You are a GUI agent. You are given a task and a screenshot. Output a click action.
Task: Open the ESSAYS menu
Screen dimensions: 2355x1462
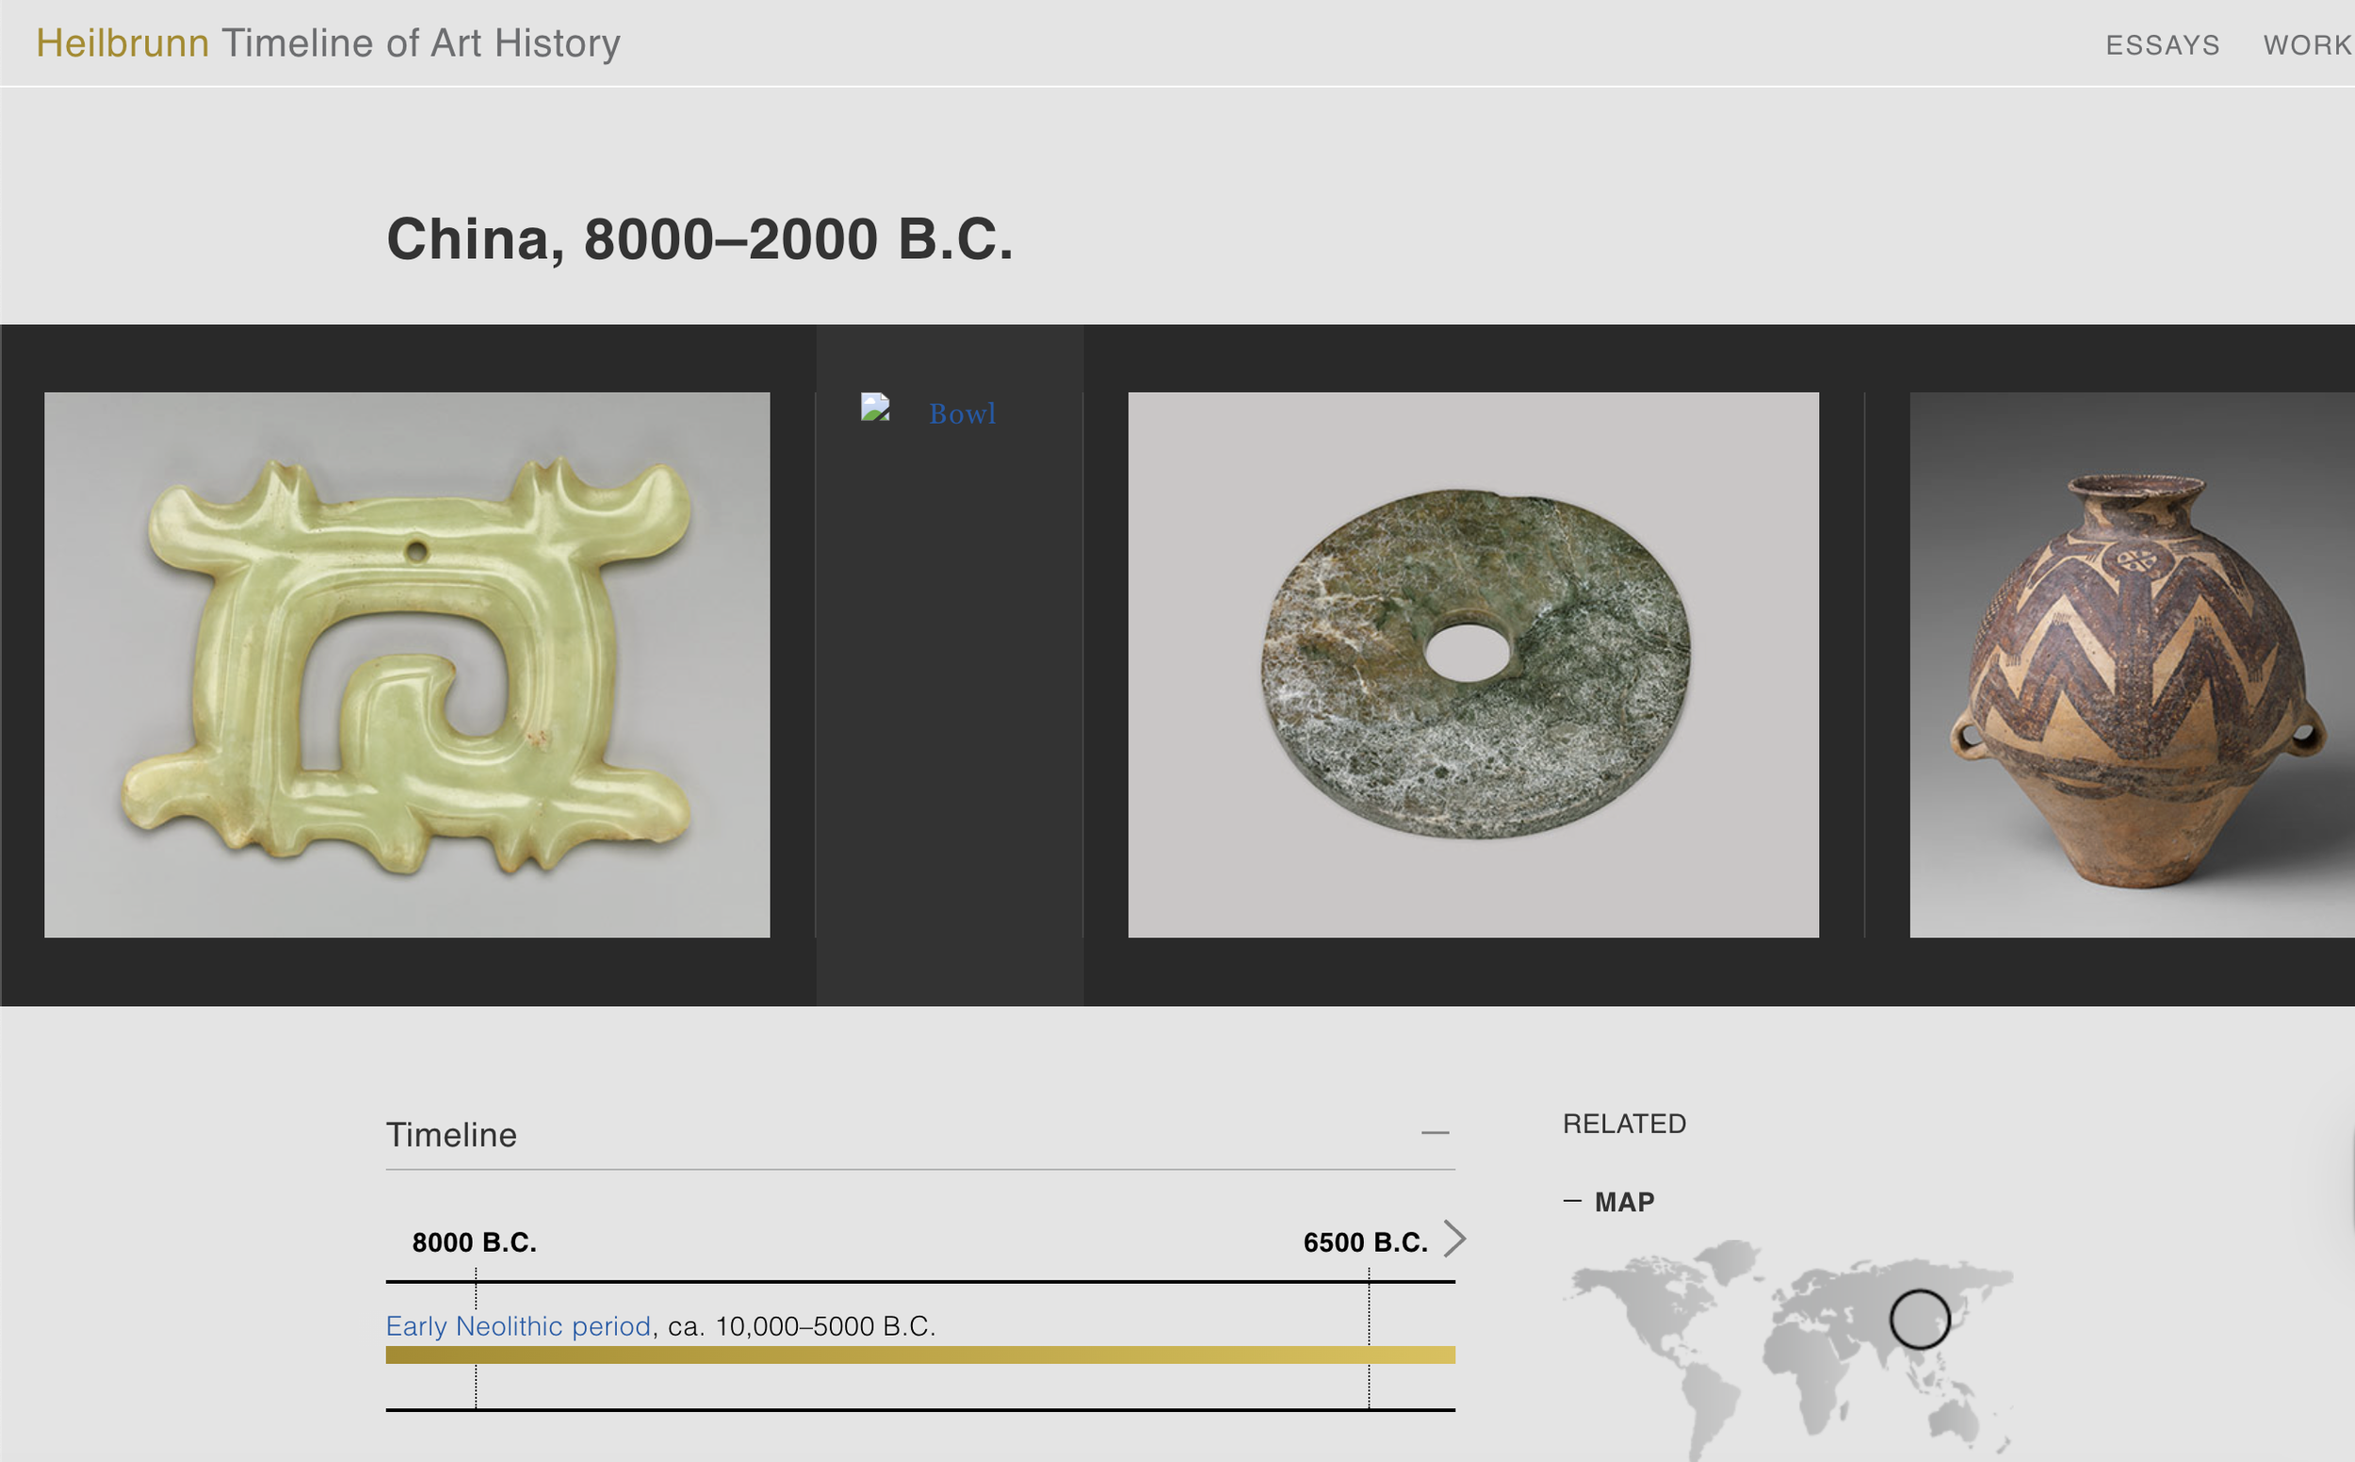[2162, 45]
